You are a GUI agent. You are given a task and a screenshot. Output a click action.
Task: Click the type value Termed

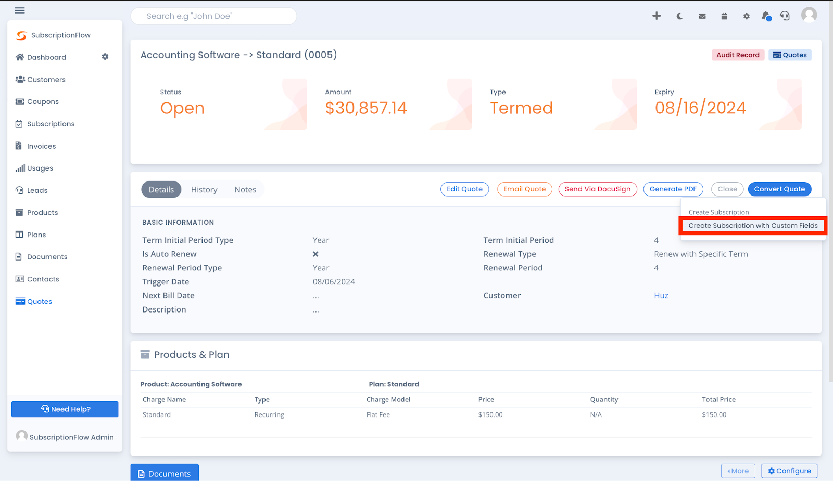pyautogui.click(x=521, y=108)
